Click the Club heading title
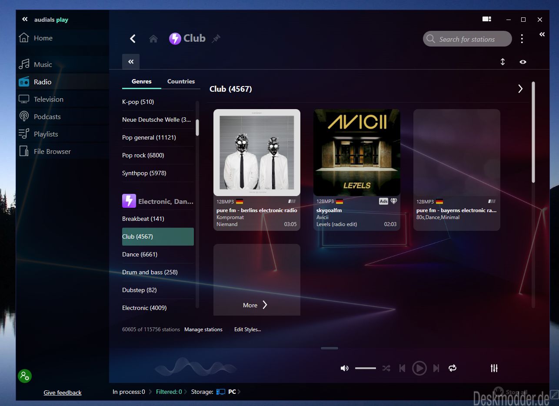The image size is (559, 406). [194, 38]
